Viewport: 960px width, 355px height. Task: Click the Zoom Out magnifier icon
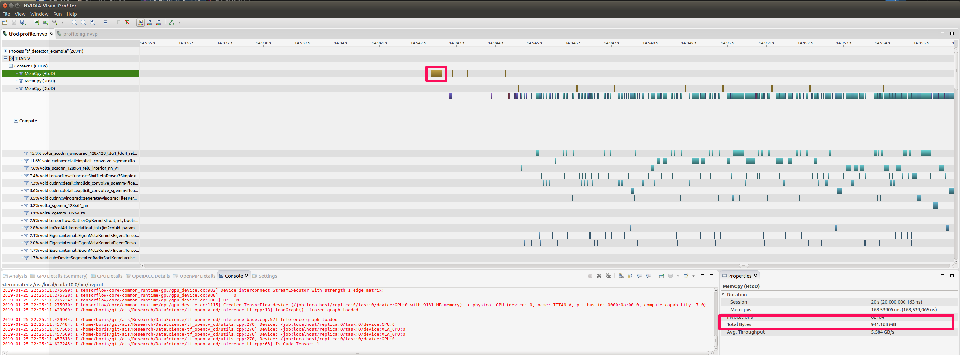click(83, 22)
